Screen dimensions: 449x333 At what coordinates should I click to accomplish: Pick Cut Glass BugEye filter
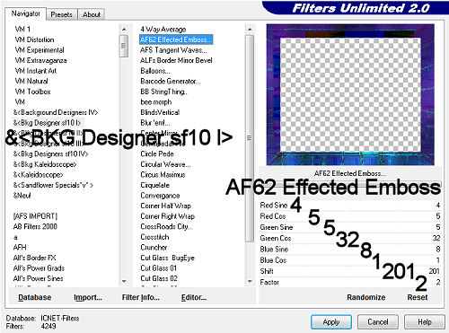click(167, 258)
